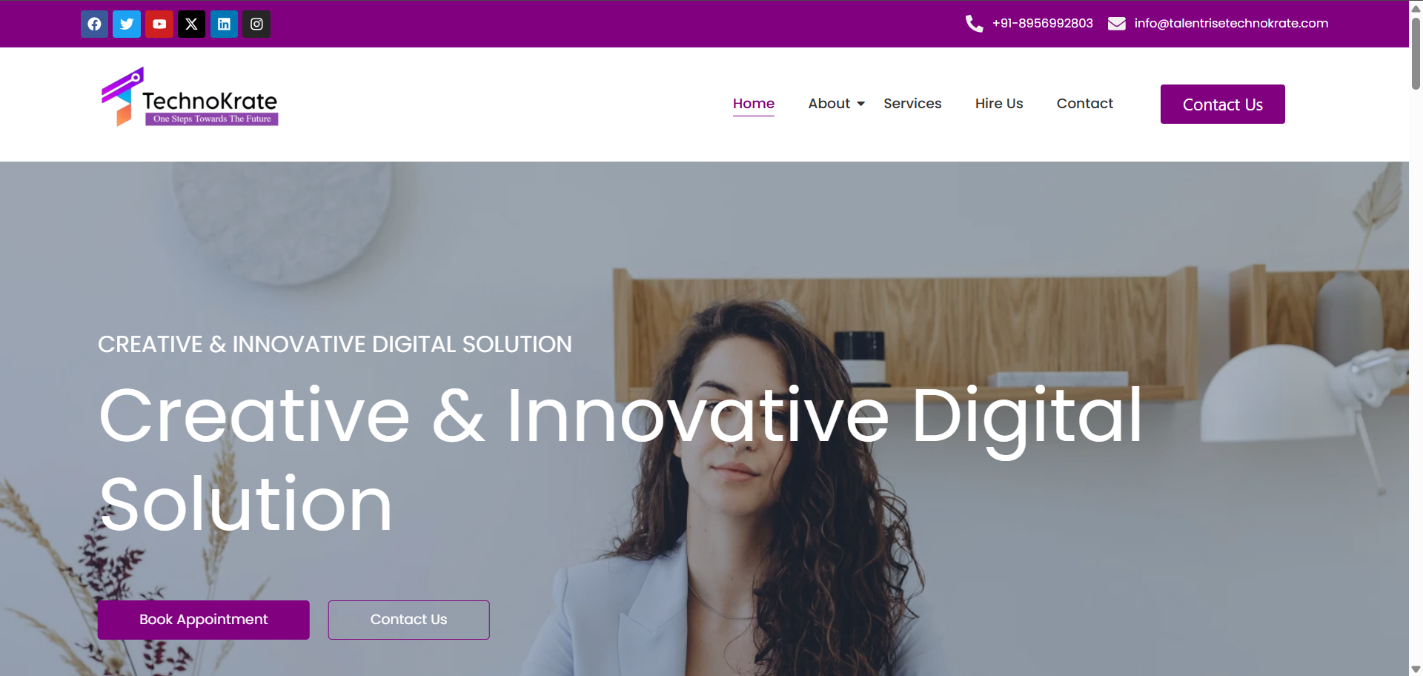Open the LinkedIn social icon
The image size is (1423, 676).
[224, 24]
